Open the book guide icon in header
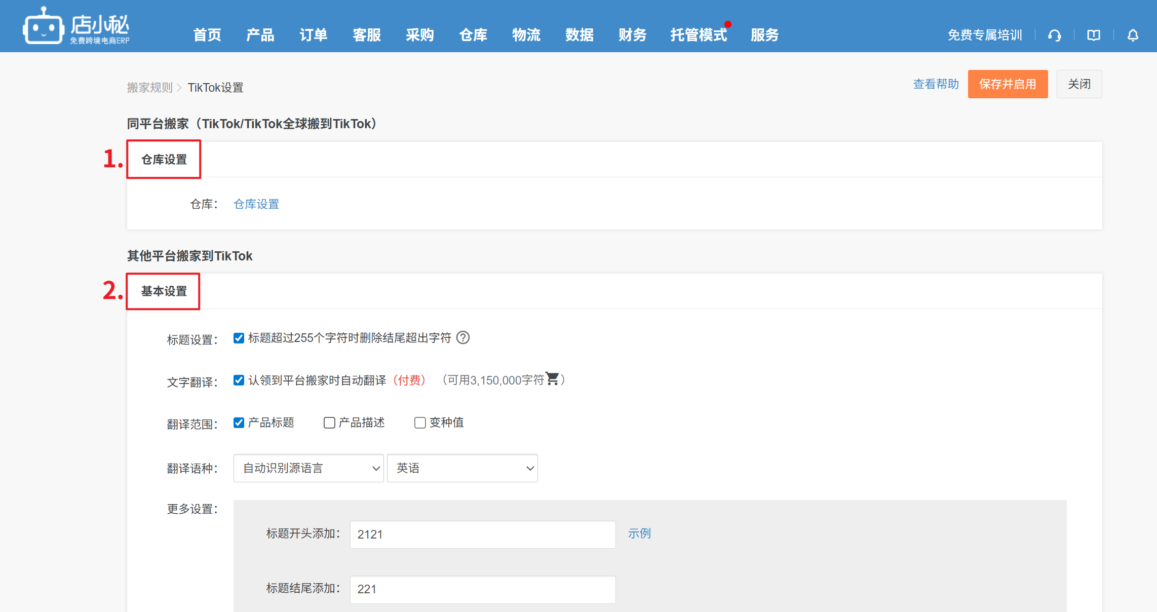The width and height of the screenshot is (1157, 612). pos(1094,35)
